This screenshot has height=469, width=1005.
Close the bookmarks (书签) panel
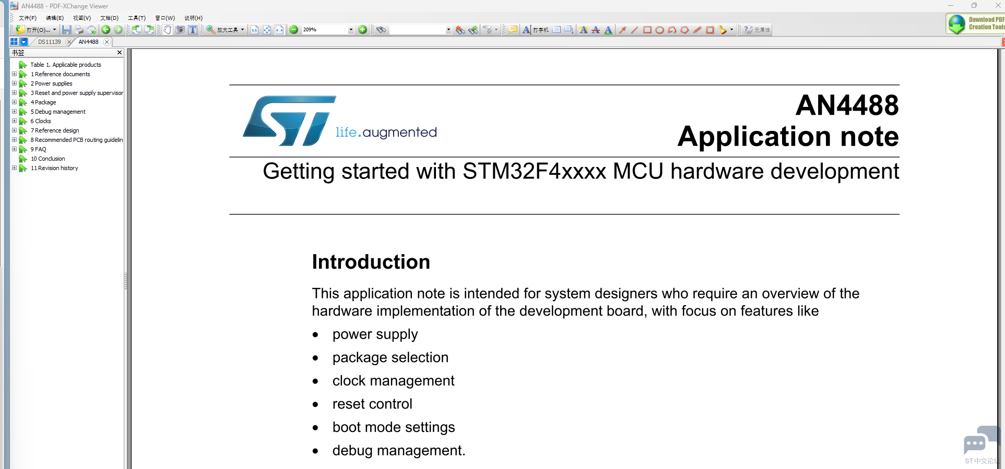pos(120,53)
